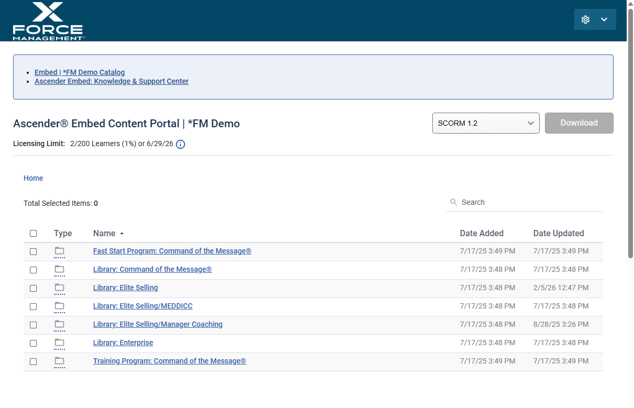Sort table by Date Updated column
634x408 pixels.
[558, 234]
